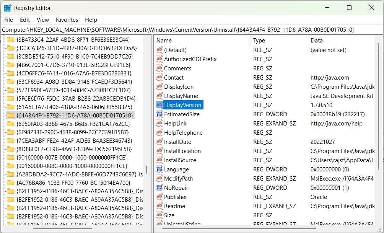Select folder icon of {6F98233F-290C-4638-8099-2CC2C391B5B7}

pyautogui.click(x=11, y=132)
